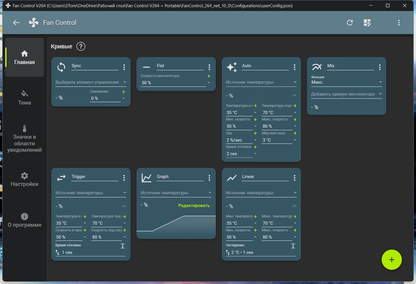Open options menu of Sync card
Viewport: 416px width, 284px height.
click(124, 67)
